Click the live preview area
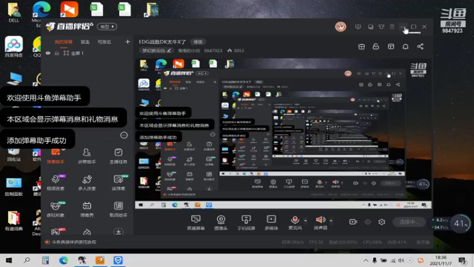Screen dimensions: 474x267 tap(283, 133)
